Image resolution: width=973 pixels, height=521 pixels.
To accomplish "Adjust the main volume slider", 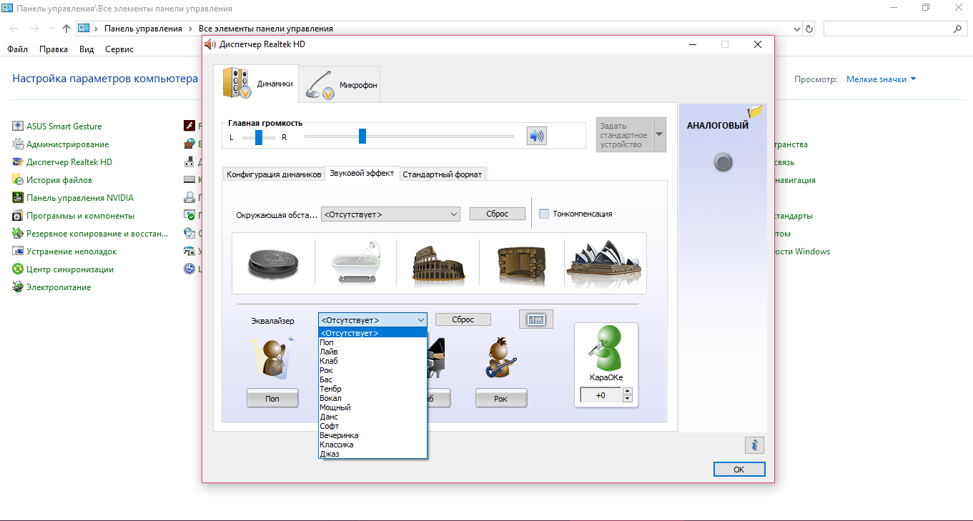I will pos(362,136).
